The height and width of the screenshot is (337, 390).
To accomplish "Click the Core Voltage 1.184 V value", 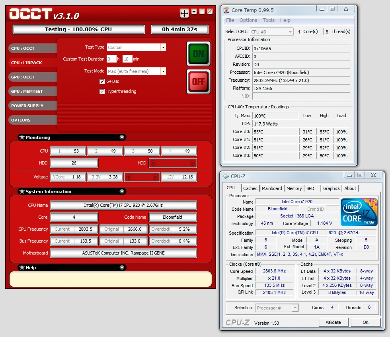I will click(x=325, y=223).
